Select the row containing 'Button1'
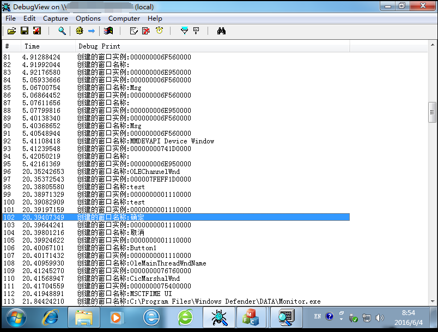The height and width of the screenshot is (332, 438). point(176,248)
